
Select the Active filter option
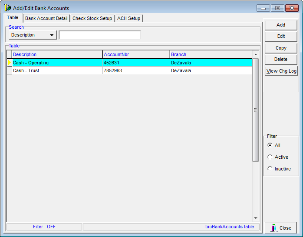270,157
